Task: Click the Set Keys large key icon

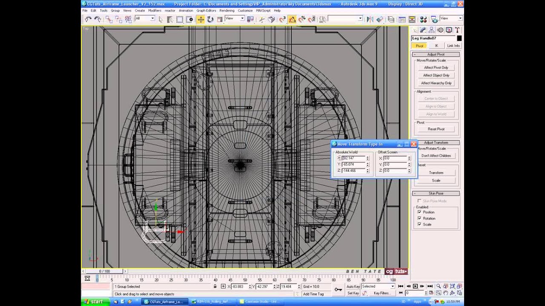Action: 338,290
